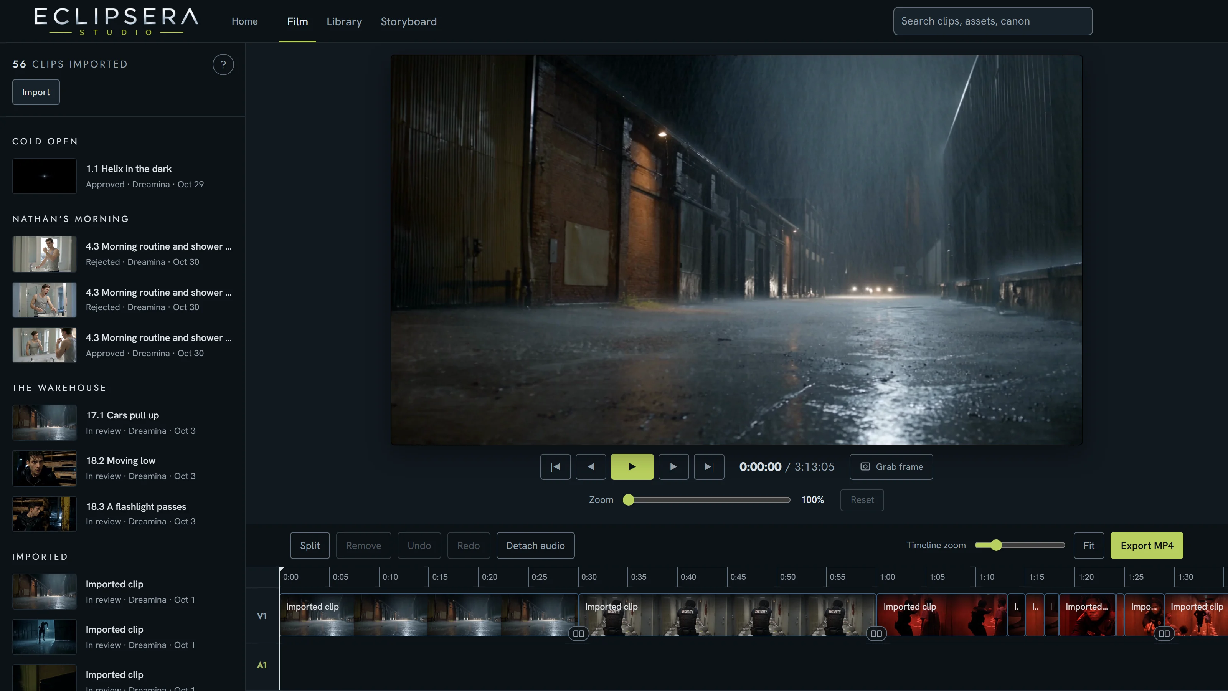Image resolution: width=1228 pixels, height=691 pixels.
Task: Click the transition icon at 0:30
Action: click(578, 634)
